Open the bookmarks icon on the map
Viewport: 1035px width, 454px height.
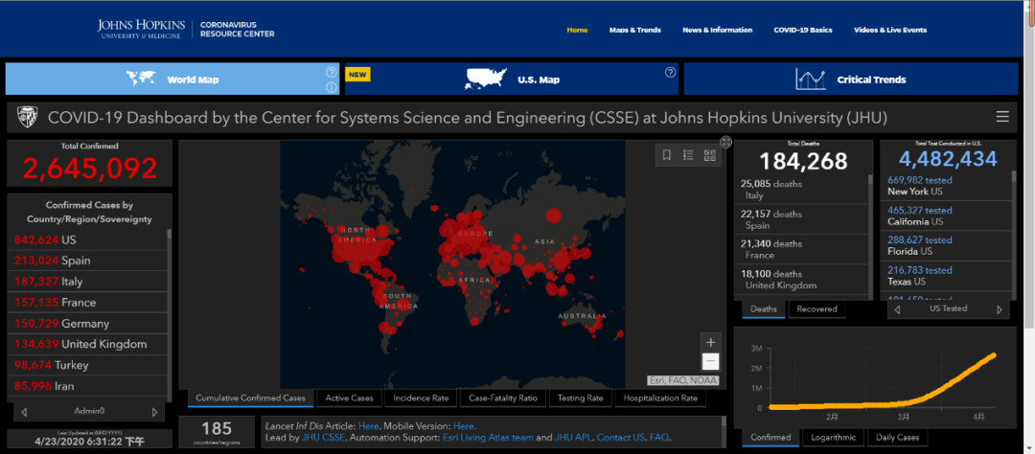point(667,155)
